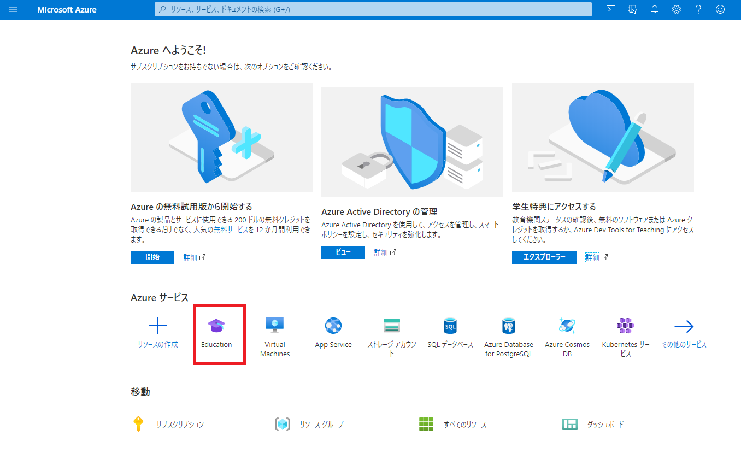741x453 pixels.
Task: Open Cloud Shell from the top bar
Action: (x=611, y=9)
